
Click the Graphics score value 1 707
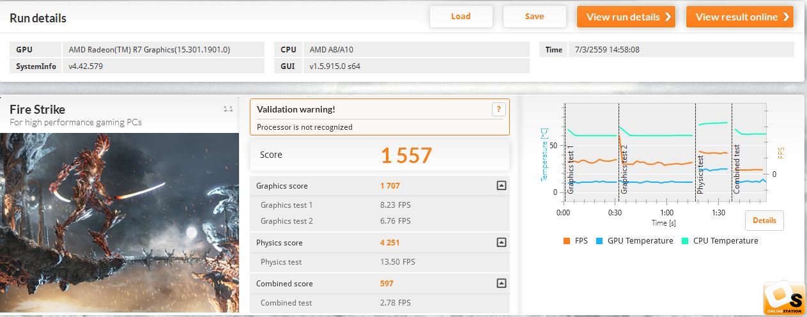tap(390, 186)
